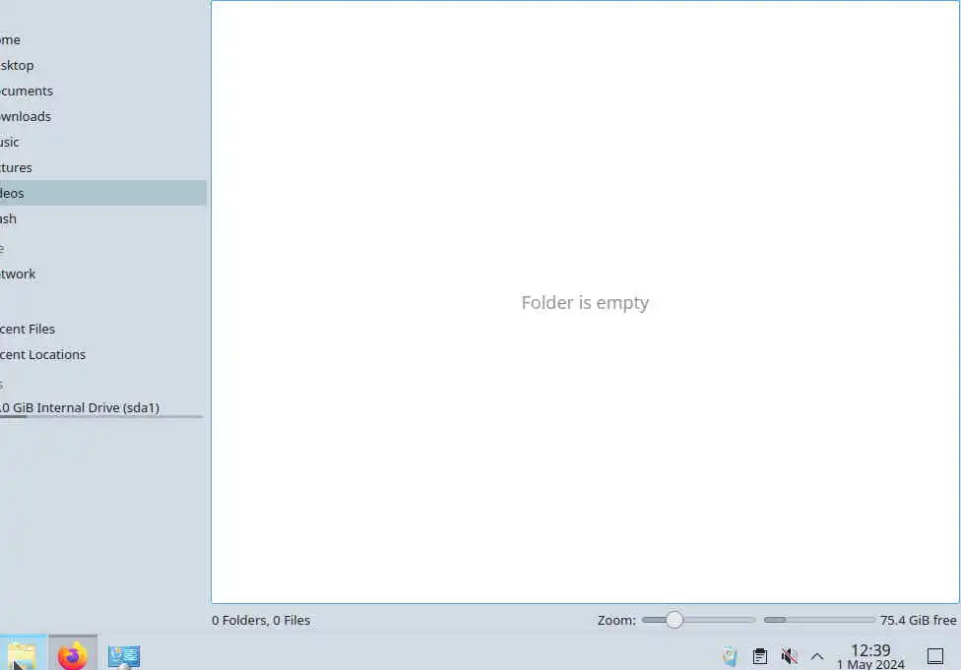Click the Folder is empty placeholder text
Screen dimensions: 961x670
click(x=585, y=303)
